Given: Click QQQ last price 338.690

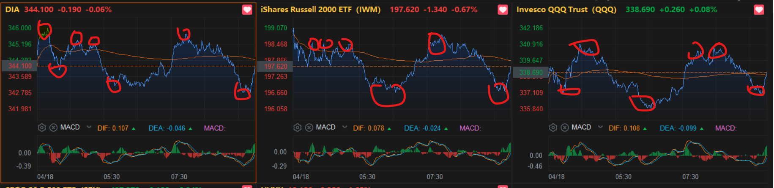Looking at the screenshot, I should 640,9.
